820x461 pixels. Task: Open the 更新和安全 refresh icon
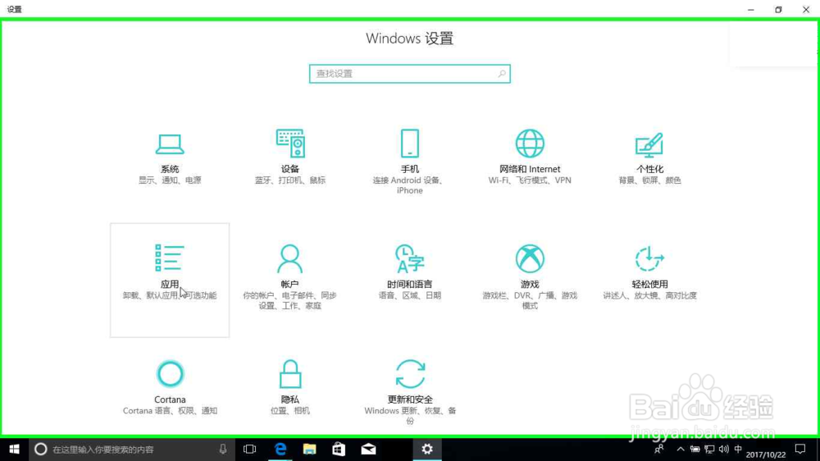(x=410, y=373)
